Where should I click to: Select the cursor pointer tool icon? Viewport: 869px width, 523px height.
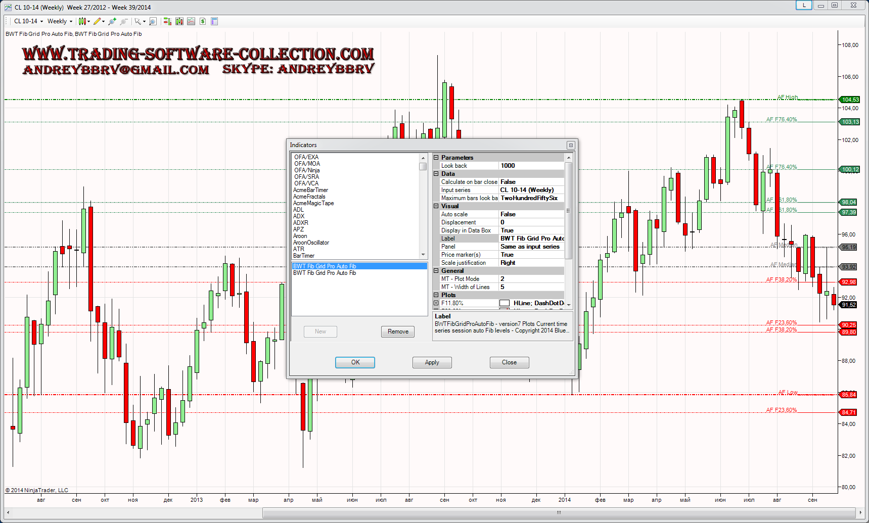pos(138,21)
